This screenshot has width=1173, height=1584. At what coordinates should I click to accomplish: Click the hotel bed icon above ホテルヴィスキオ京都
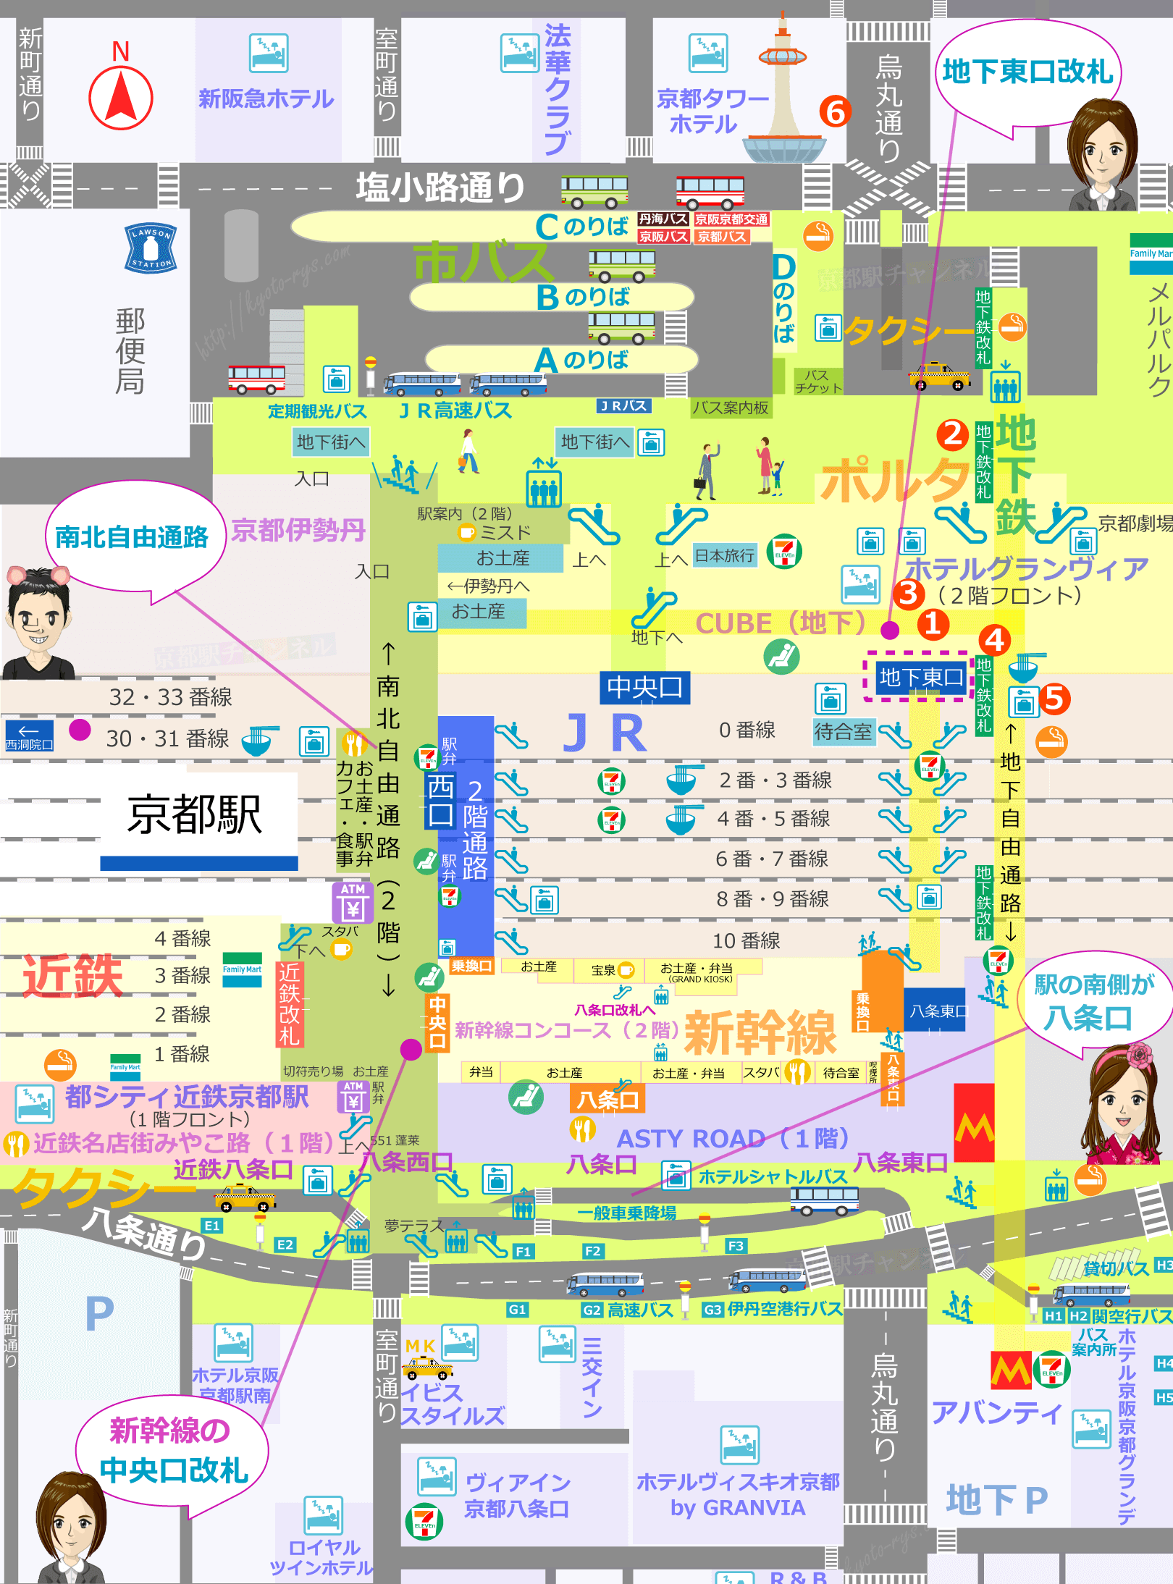coord(740,1444)
